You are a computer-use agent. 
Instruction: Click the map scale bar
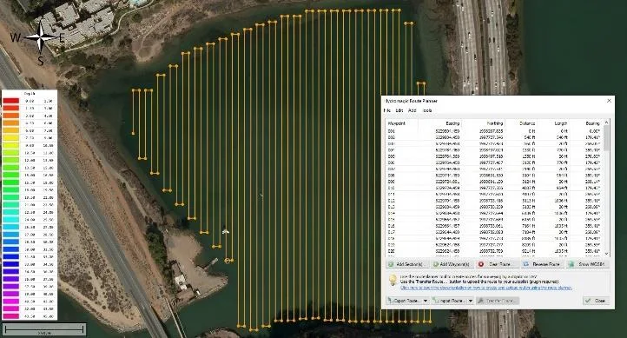44,330
